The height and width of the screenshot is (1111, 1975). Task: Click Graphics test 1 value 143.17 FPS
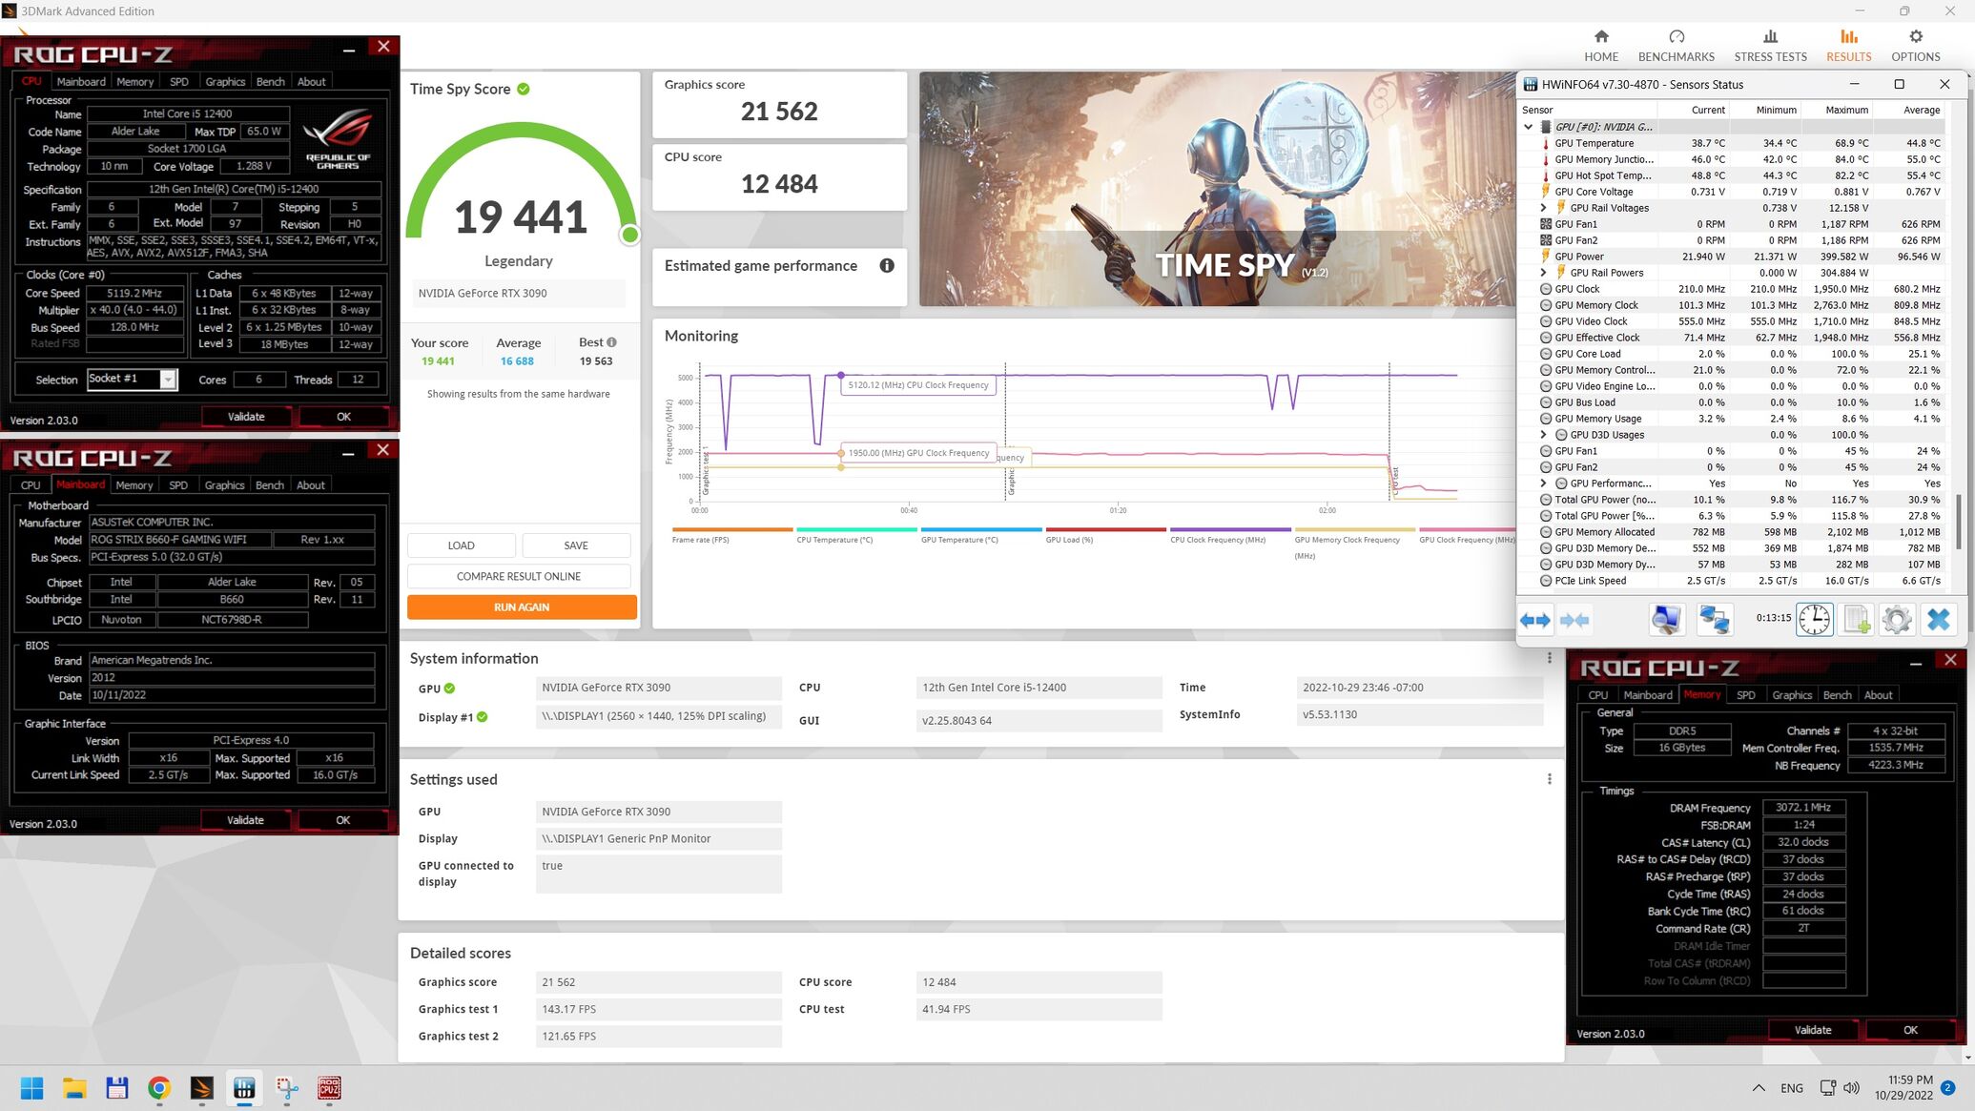coord(659,1009)
